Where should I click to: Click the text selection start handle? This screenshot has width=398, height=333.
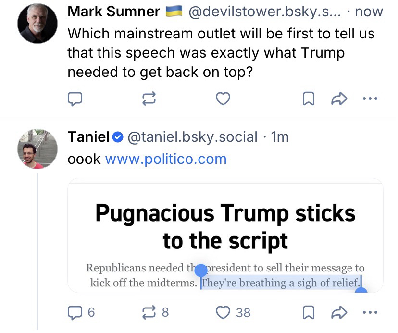[x=200, y=272]
